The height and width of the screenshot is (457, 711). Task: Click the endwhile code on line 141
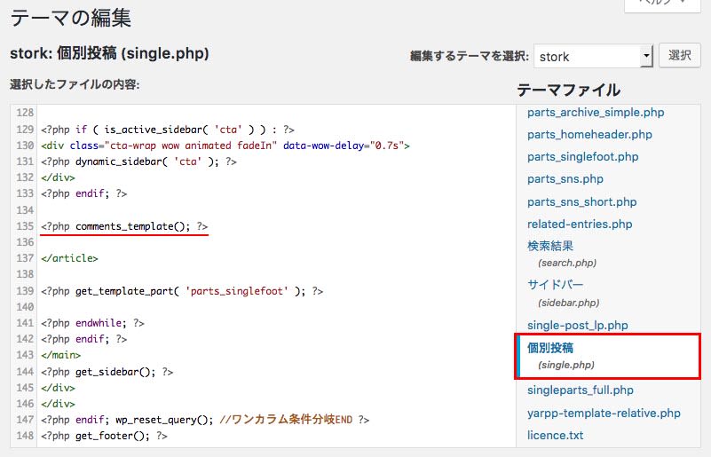pos(92,323)
